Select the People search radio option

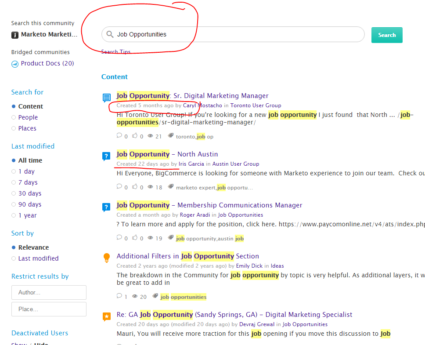[14, 117]
